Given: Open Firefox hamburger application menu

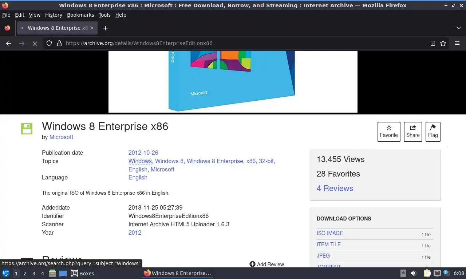Looking at the screenshot, I should pos(457,43).
